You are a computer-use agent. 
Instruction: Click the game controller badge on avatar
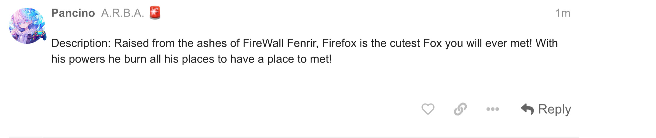[x=40, y=35]
